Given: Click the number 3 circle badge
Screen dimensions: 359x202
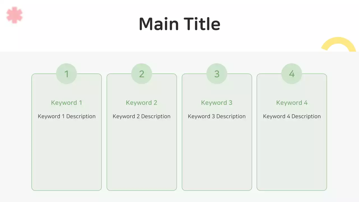Looking at the screenshot, I should click(x=217, y=74).
